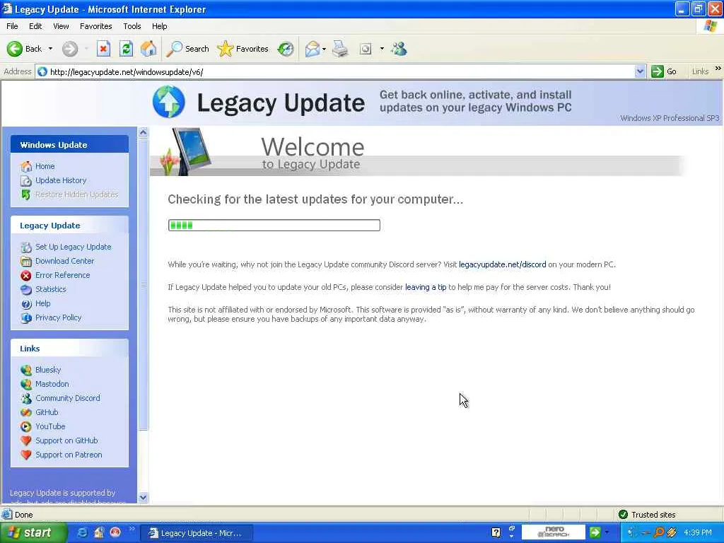Open the GitHub sidebar link
Viewport: 724px width, 543px height.
(47, 412)
